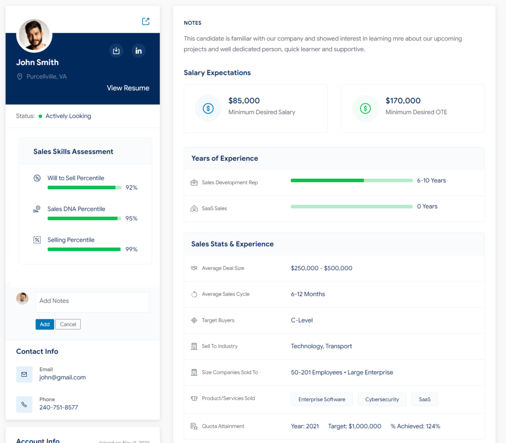Viewport: 506px width, 443px height.
Task: Click the $250,000 - $500,000 deal size value
Action: point(321,268)
